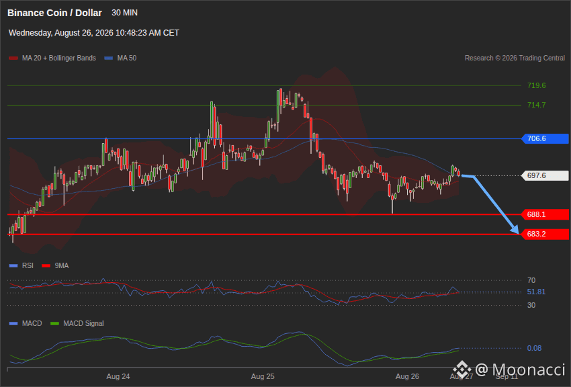Click the MACD blue legend swatch

(x=13, y=324)
